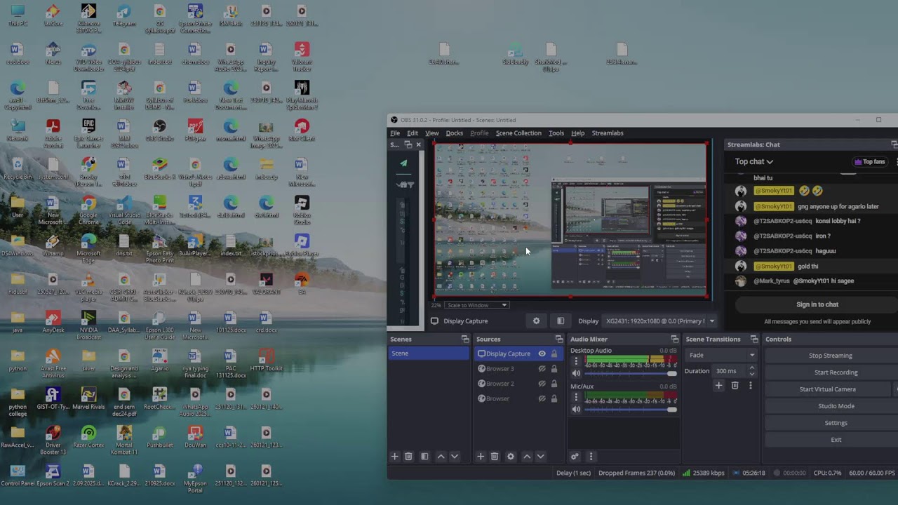Open the Desktop Audio three-dot menu
The width and height of the screenshot is (898, 505).
(577, 362)
